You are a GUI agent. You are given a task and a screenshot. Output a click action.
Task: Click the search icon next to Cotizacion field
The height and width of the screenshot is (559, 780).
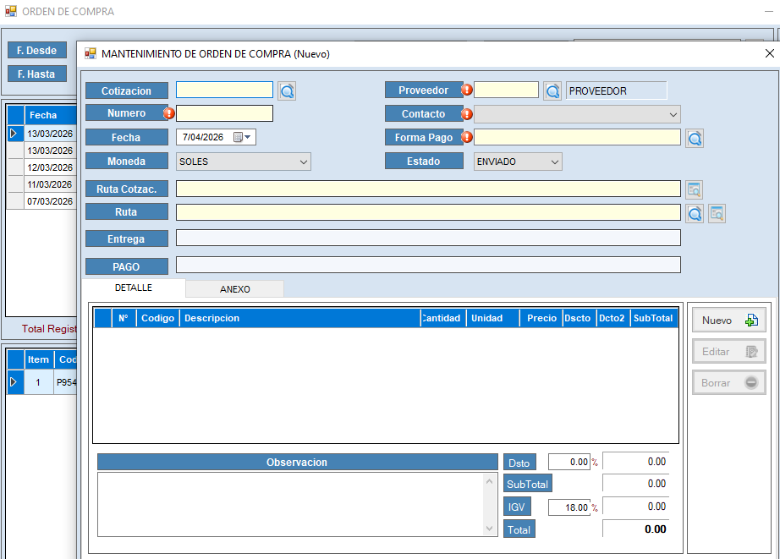[288, 91]
